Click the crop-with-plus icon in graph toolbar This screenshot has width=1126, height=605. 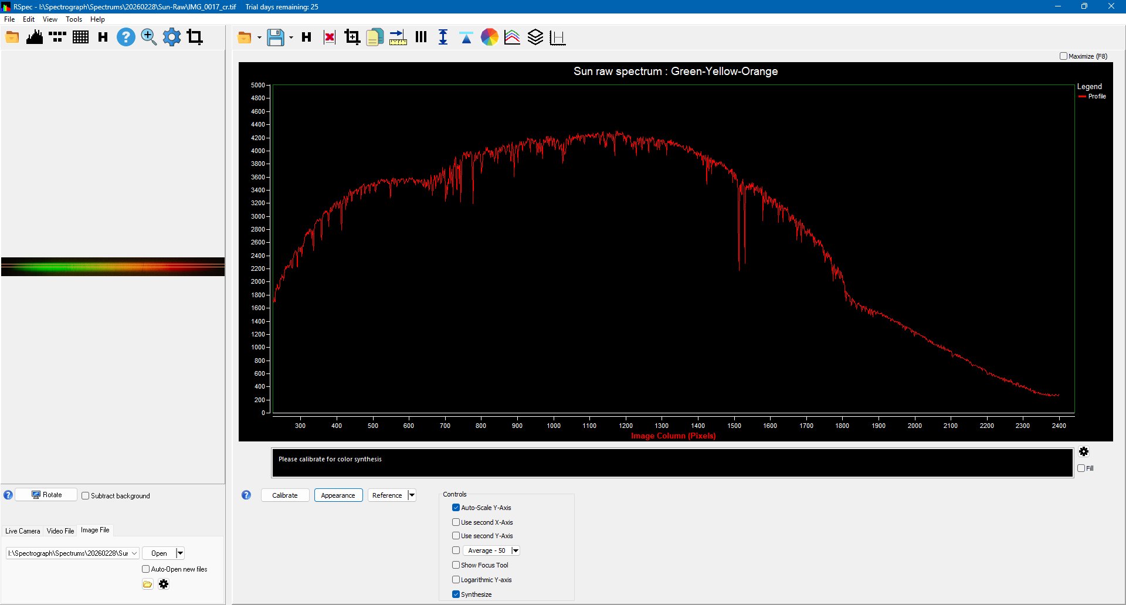352,38
